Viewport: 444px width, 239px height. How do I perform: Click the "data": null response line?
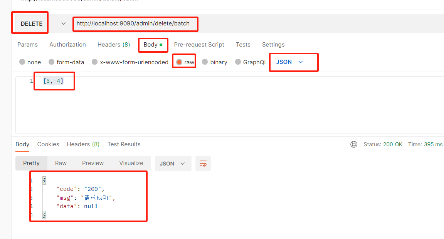[x=77, y=206]
